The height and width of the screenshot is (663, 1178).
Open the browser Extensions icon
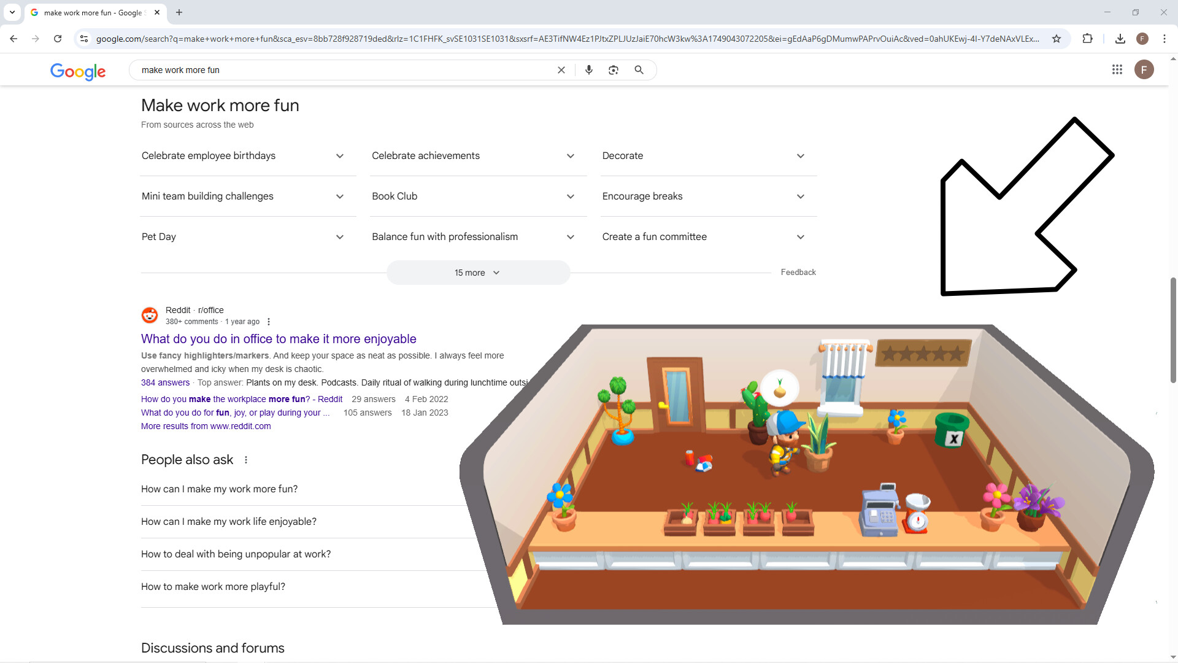tap(1088, 38)
